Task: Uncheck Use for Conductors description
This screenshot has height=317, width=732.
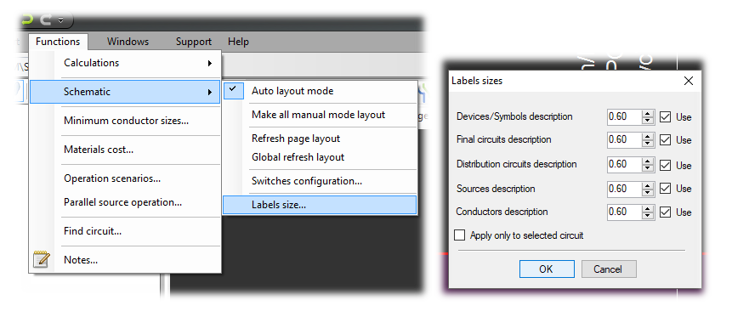Action: tap(665, 212)
